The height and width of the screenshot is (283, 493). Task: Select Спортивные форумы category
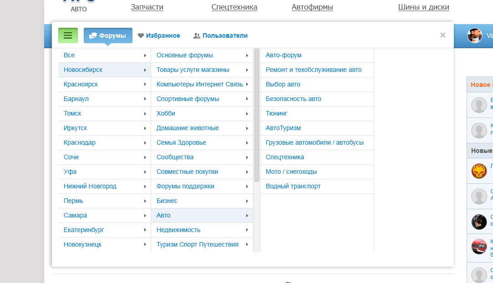pos(188,99)
